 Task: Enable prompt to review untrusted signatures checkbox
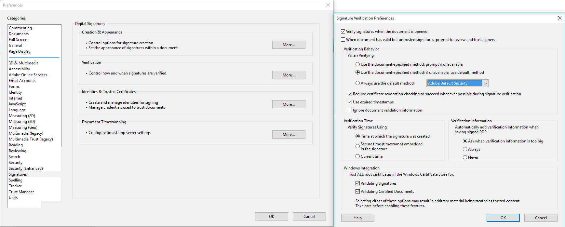(343, 40)
